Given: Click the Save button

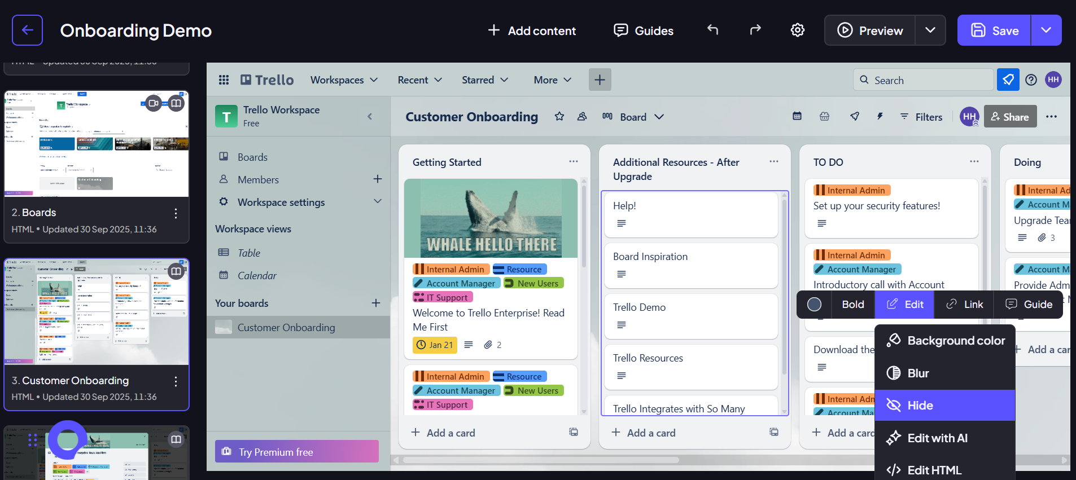Looking at the screenshot, I should coord(995,30).
